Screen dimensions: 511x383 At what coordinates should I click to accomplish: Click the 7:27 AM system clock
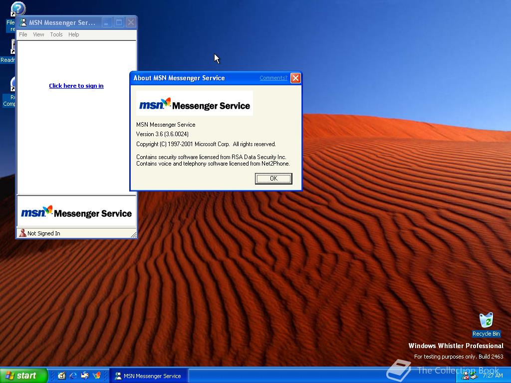493,376
